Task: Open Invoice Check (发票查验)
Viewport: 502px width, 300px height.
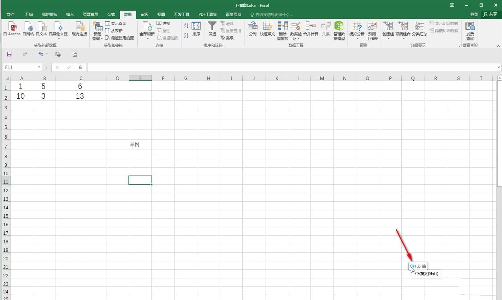Action: coord(470,31)
